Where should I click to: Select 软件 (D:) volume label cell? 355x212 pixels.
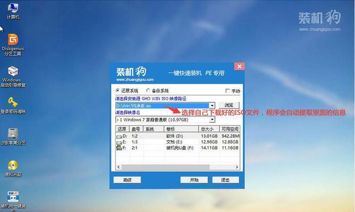(x=174, y=136)
